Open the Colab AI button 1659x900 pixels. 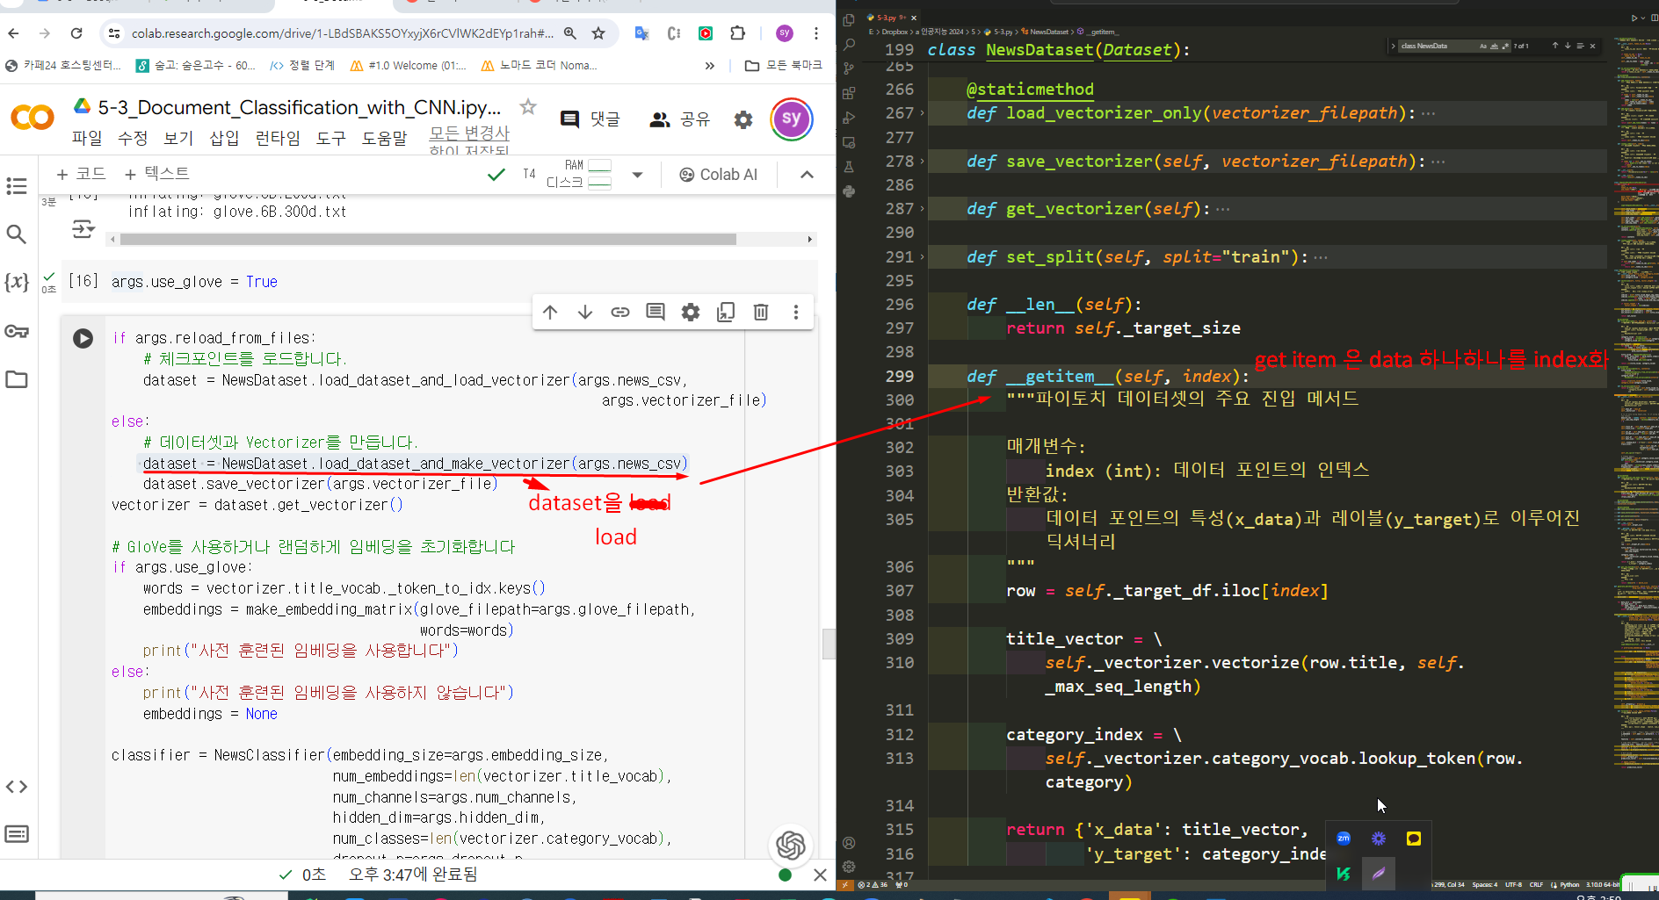pos(718,175)
